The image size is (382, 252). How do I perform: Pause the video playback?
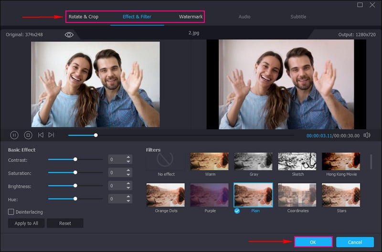tap(14, 135)
